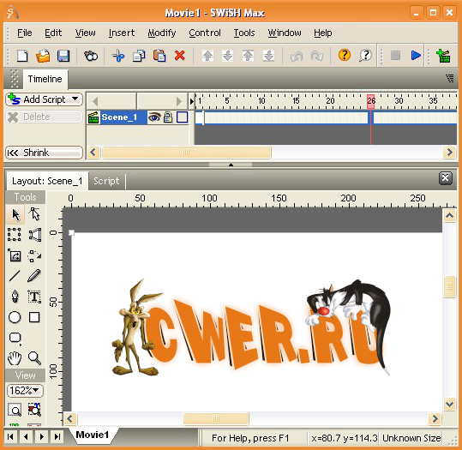Toggle the Scene_1 lock icon
This screenshot has width=462, height=450.
(168, 117)
